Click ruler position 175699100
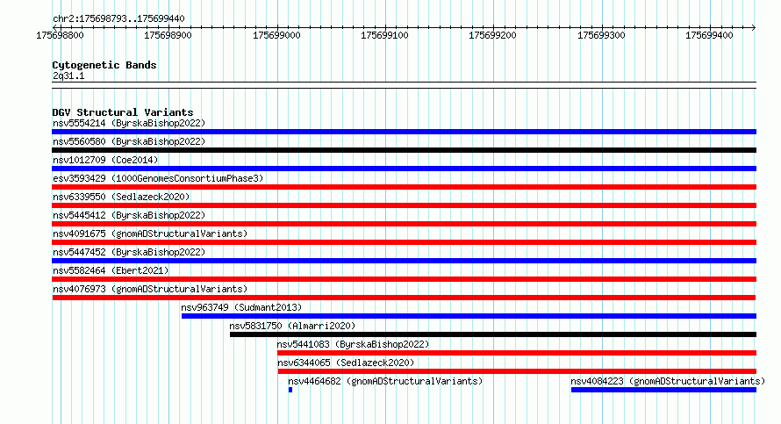 [384, 35]
